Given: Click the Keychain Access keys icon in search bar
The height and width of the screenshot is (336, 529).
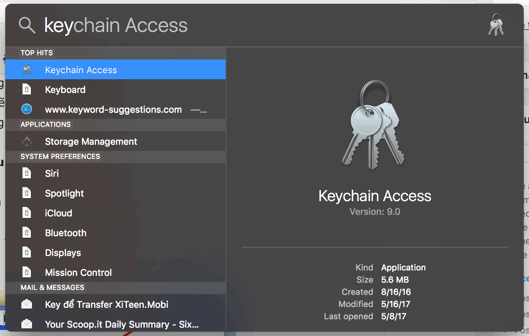Looking at the screenshot, I should [x=496, y=25].
